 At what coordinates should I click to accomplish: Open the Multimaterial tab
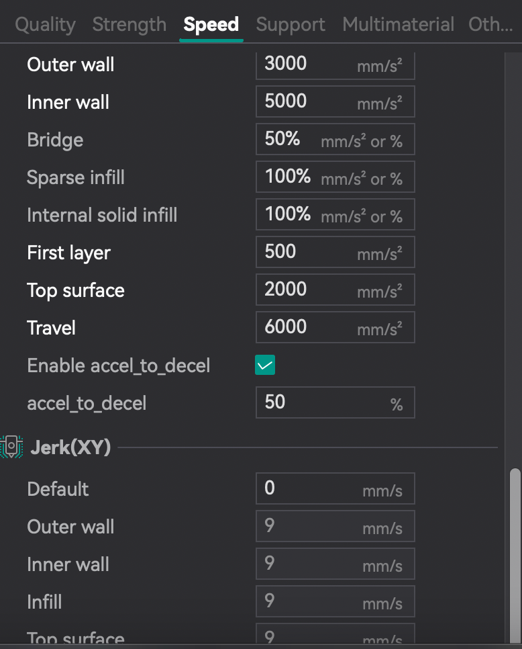click(x=398, y=25)
